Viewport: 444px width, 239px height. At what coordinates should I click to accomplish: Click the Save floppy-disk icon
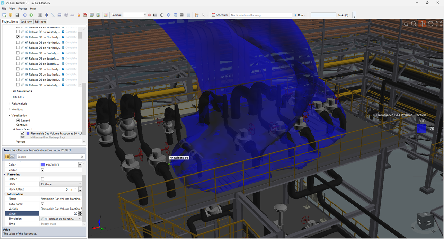[17, 15]
